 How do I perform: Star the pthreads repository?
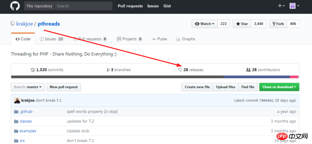tap(242, 24)
